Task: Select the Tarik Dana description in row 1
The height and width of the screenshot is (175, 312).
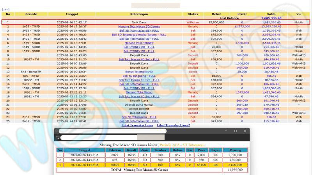Action: [x=139, y=23]
